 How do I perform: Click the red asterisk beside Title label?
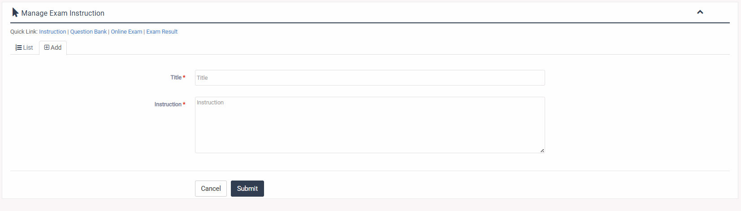click(184, 78)
